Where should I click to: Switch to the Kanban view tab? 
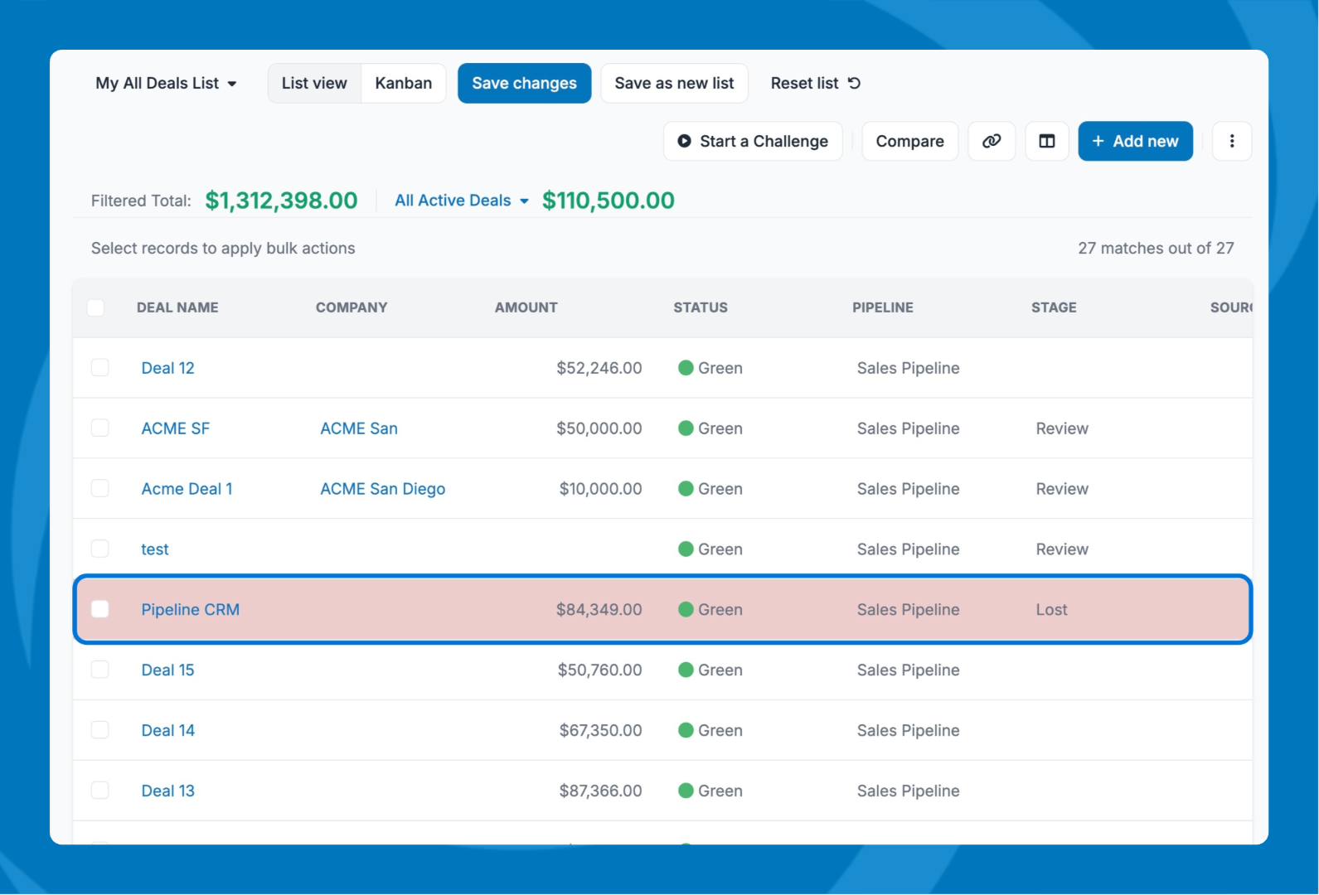(403, 83)
